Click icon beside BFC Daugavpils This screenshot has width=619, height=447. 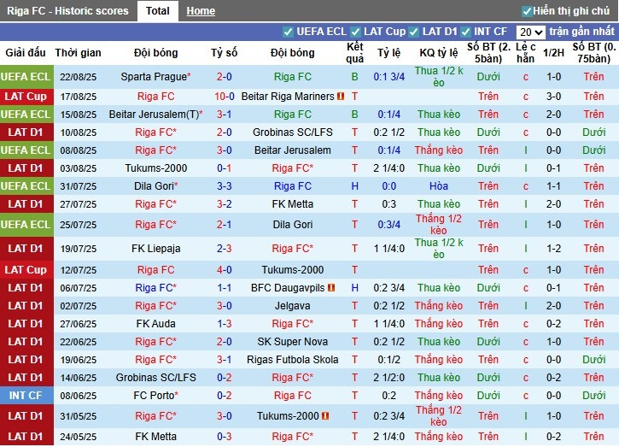pos(331,288)
